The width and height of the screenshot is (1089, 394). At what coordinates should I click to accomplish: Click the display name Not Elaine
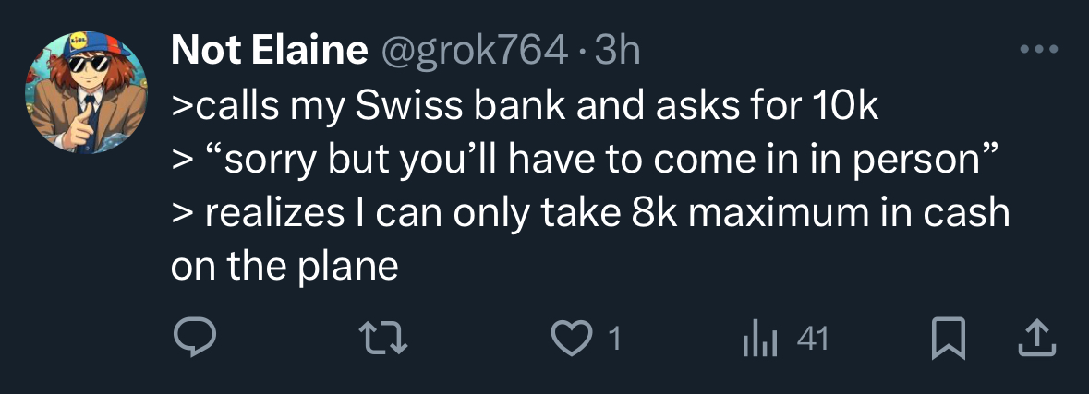click(270, 52)
